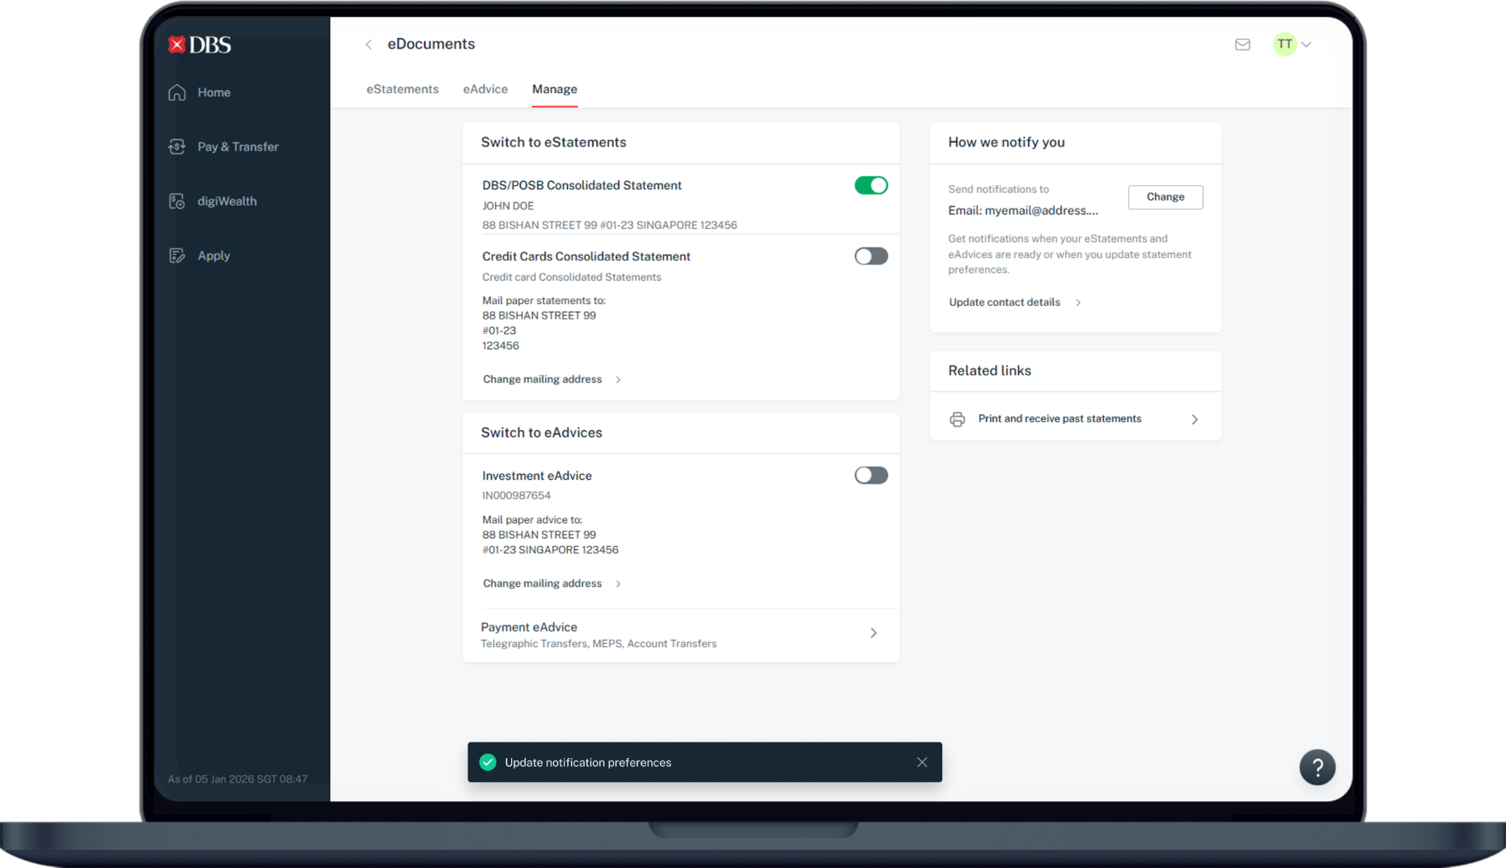Screen dimensions: 1506x868
Task: Dismiss the Update notification preferences toast
Action: (922, 763)
